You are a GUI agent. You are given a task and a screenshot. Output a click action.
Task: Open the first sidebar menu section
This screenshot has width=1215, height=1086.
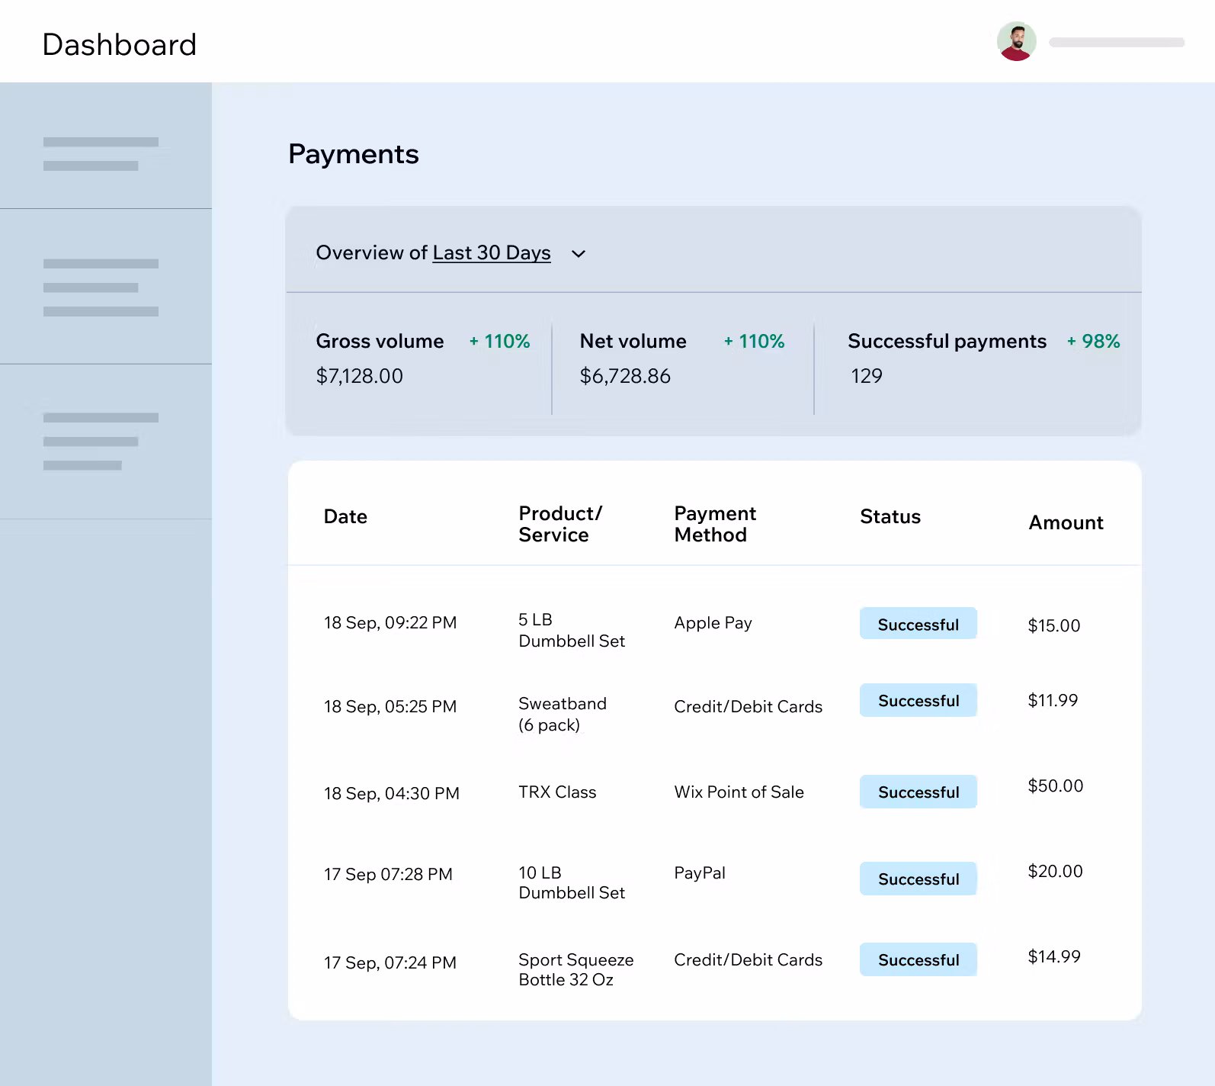pos(101,153)
